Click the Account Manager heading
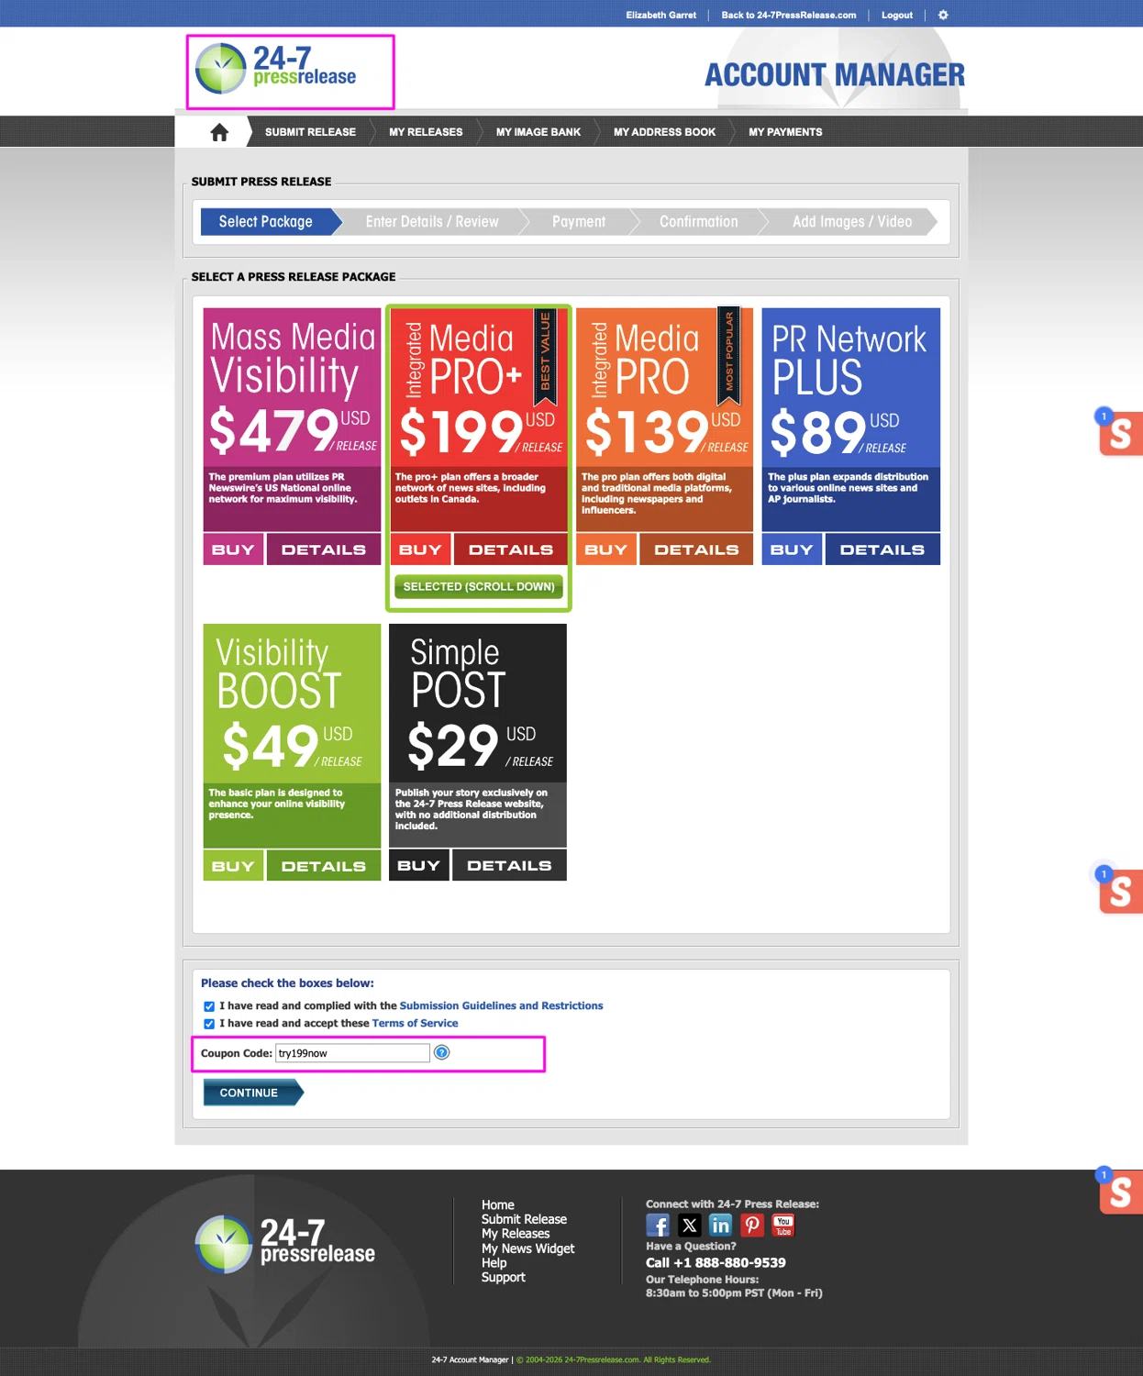The image size is (1143, 1376). click(x=835, y=75)
